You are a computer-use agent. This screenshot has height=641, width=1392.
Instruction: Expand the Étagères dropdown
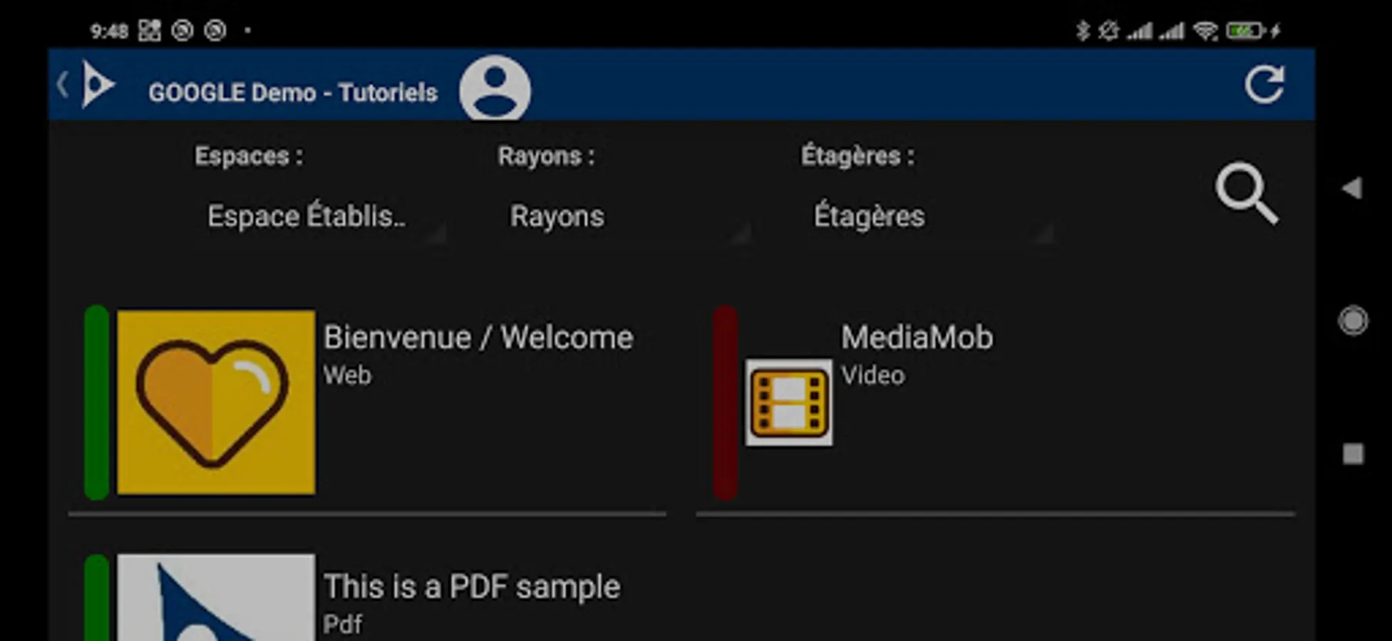(928, 217)
